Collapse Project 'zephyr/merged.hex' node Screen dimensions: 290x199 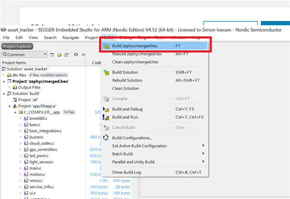pyautogui.click(x=4, y=81)
